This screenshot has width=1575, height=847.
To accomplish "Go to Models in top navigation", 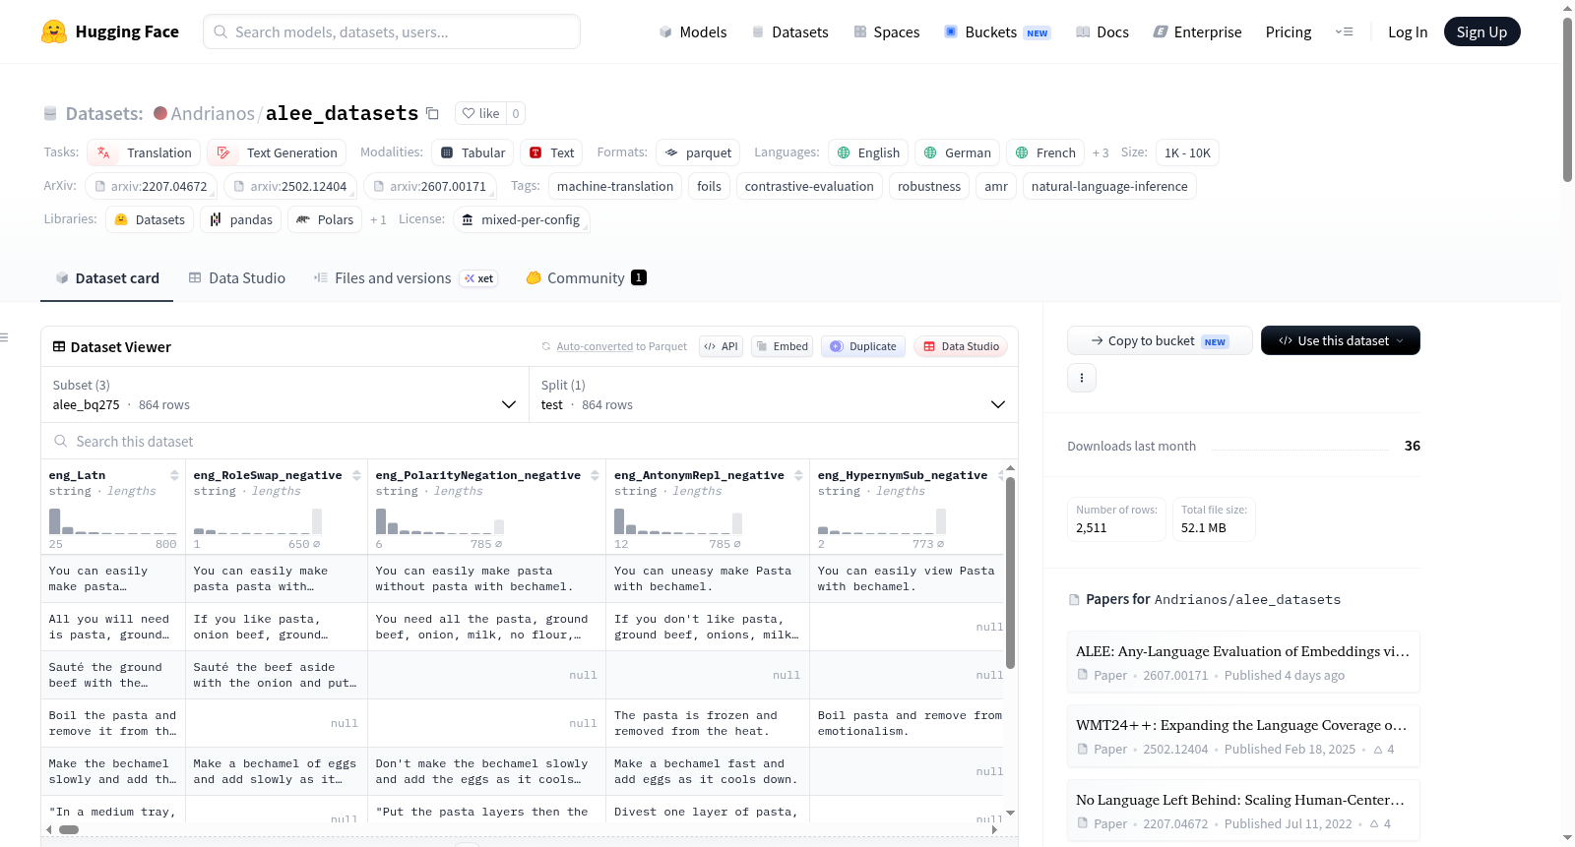I will [693, 31].
